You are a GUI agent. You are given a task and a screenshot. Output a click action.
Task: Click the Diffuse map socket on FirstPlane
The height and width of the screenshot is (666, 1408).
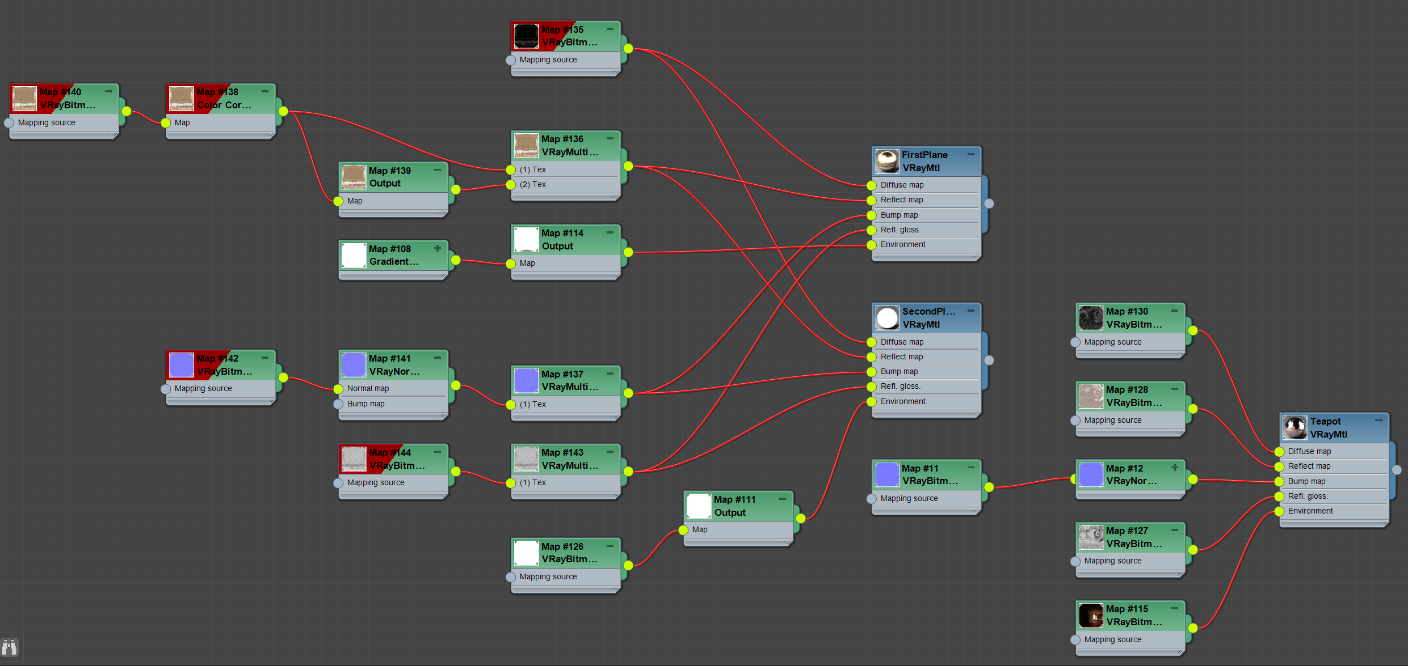tap(872, 185)
